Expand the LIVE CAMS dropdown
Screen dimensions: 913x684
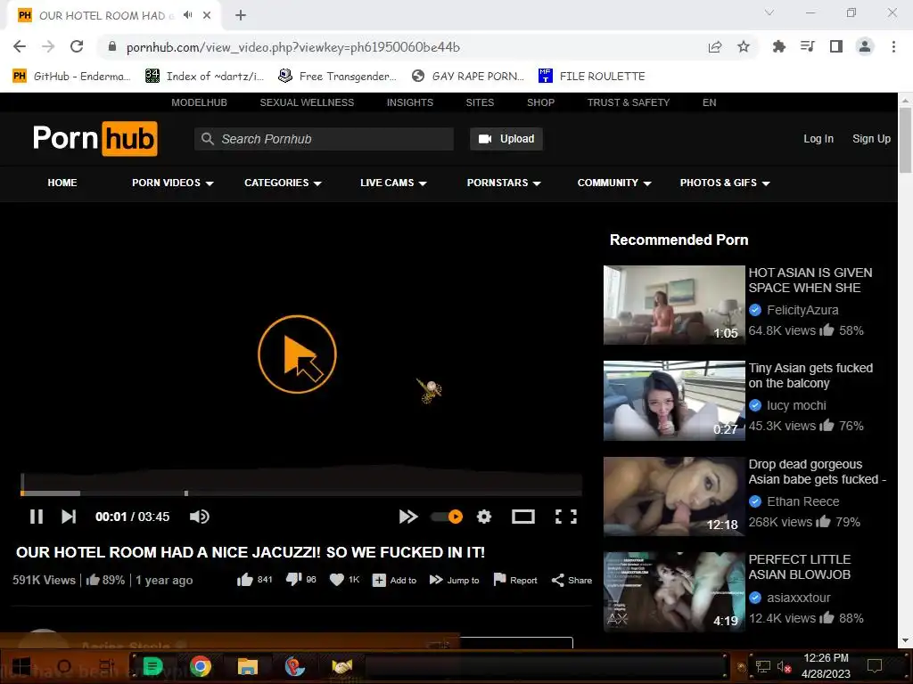[x=393, y=183]
